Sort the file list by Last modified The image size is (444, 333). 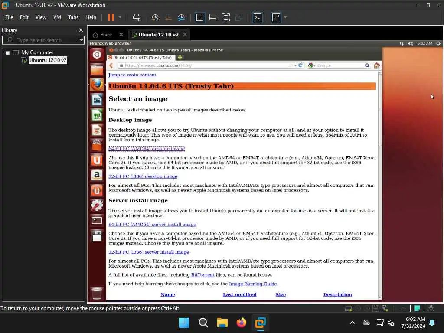239,294
